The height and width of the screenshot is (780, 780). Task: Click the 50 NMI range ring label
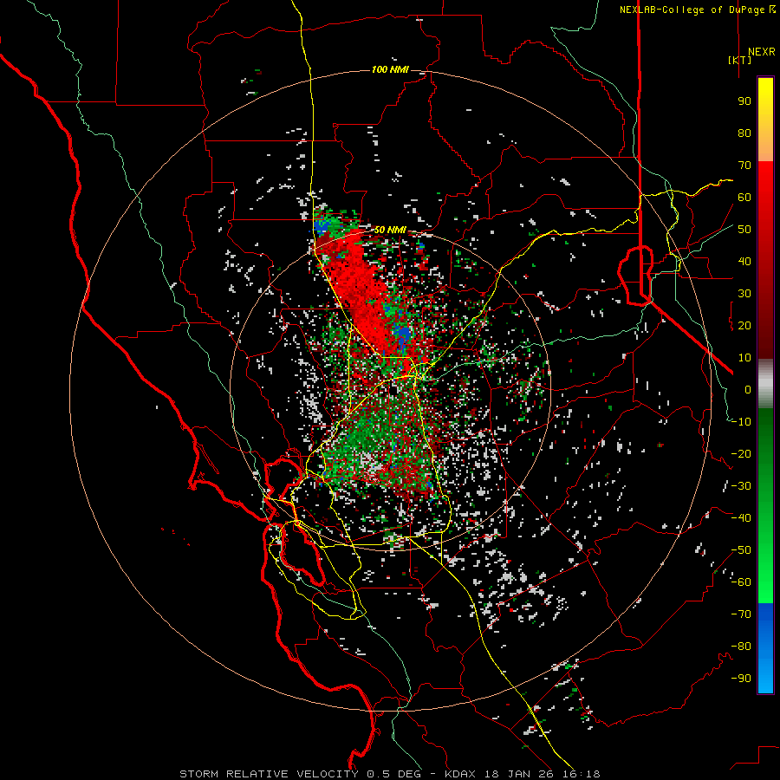390,230
